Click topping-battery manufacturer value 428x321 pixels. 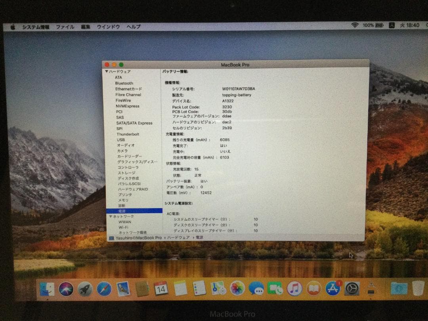point(236,95)
